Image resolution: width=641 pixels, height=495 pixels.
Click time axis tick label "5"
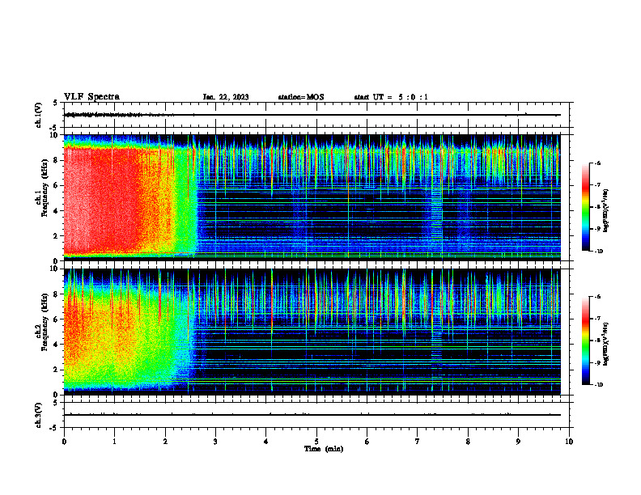click(316, 442)
